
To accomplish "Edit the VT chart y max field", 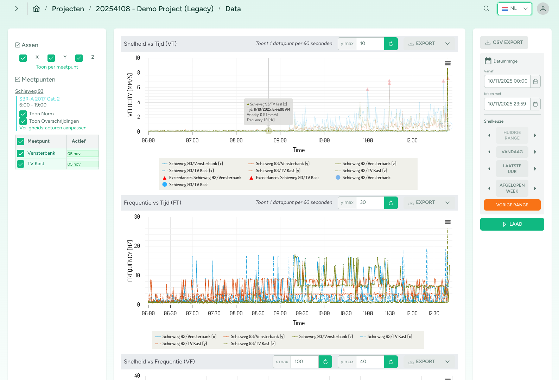I will coord(370,44).
